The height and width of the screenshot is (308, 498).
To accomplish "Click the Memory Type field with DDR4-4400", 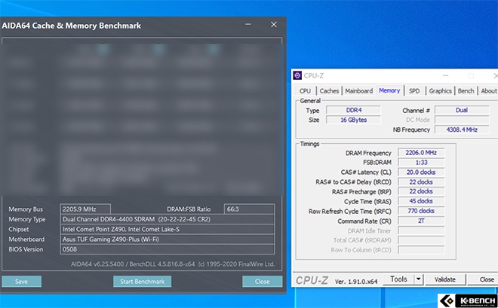I will point(167,219).
